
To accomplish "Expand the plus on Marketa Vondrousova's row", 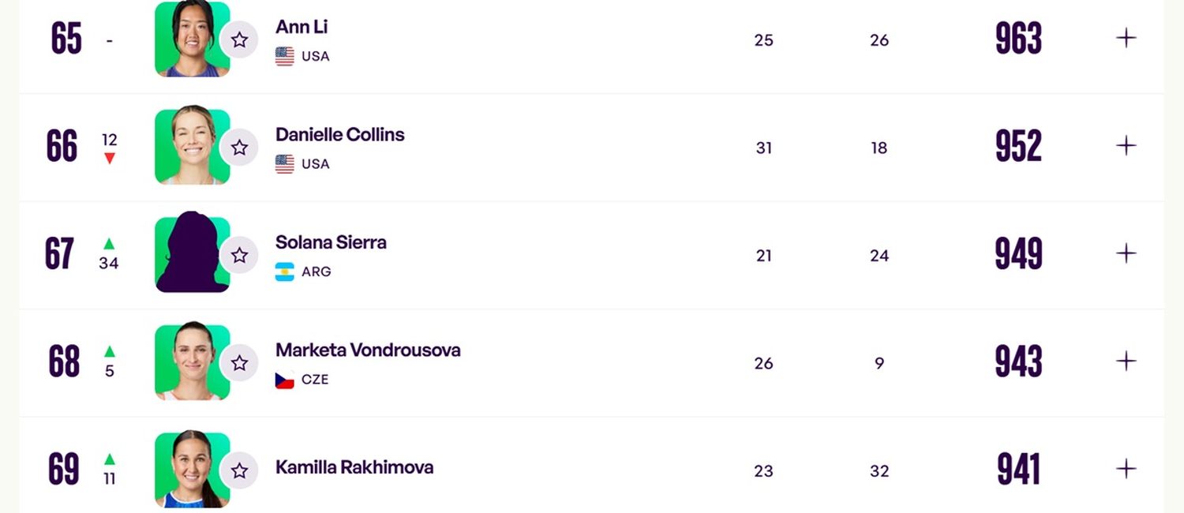I will [1126, 361].
